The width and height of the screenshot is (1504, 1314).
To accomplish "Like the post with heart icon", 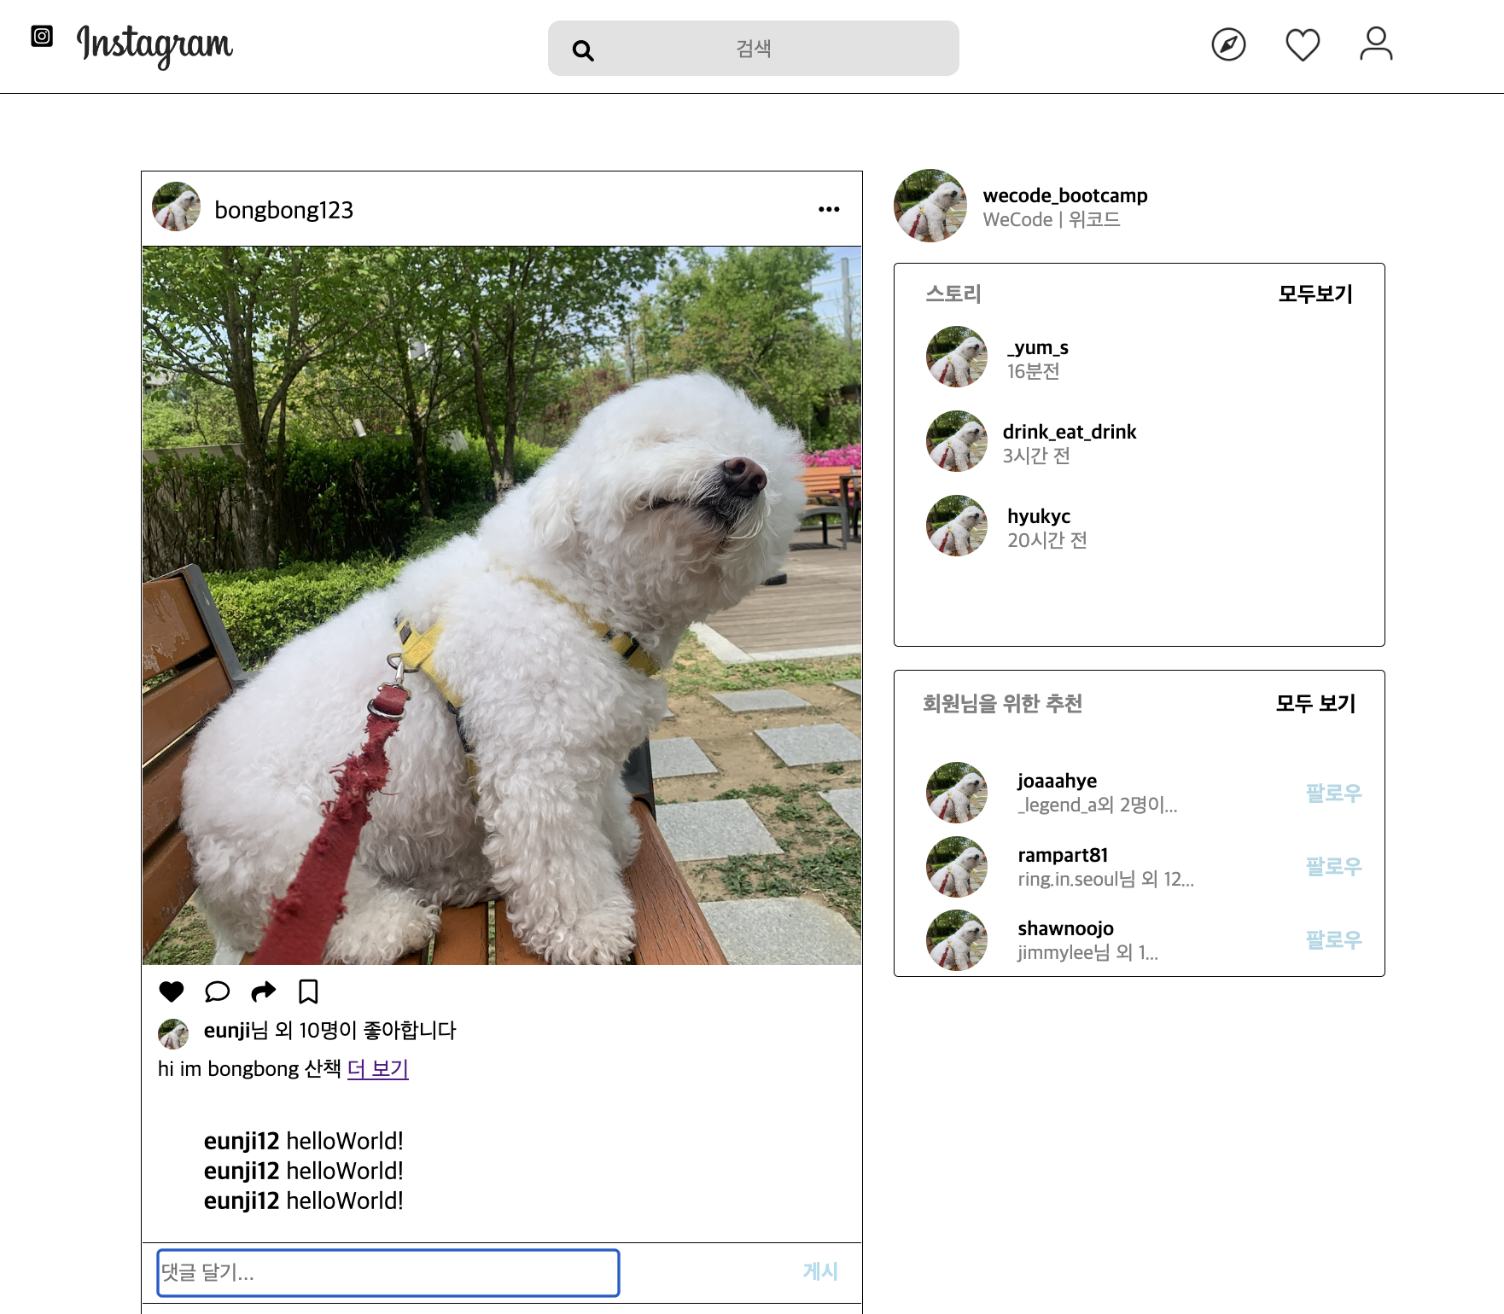I will (x=172, y=991).
